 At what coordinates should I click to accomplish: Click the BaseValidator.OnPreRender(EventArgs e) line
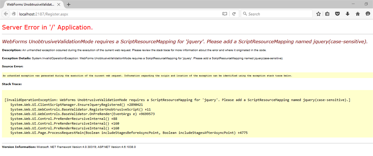coord(83,114)
